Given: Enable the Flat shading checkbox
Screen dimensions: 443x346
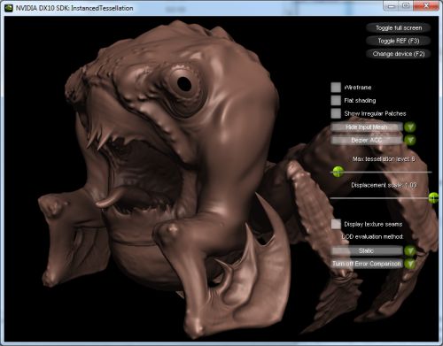Looking at the screenshot, I should point(336,100).
